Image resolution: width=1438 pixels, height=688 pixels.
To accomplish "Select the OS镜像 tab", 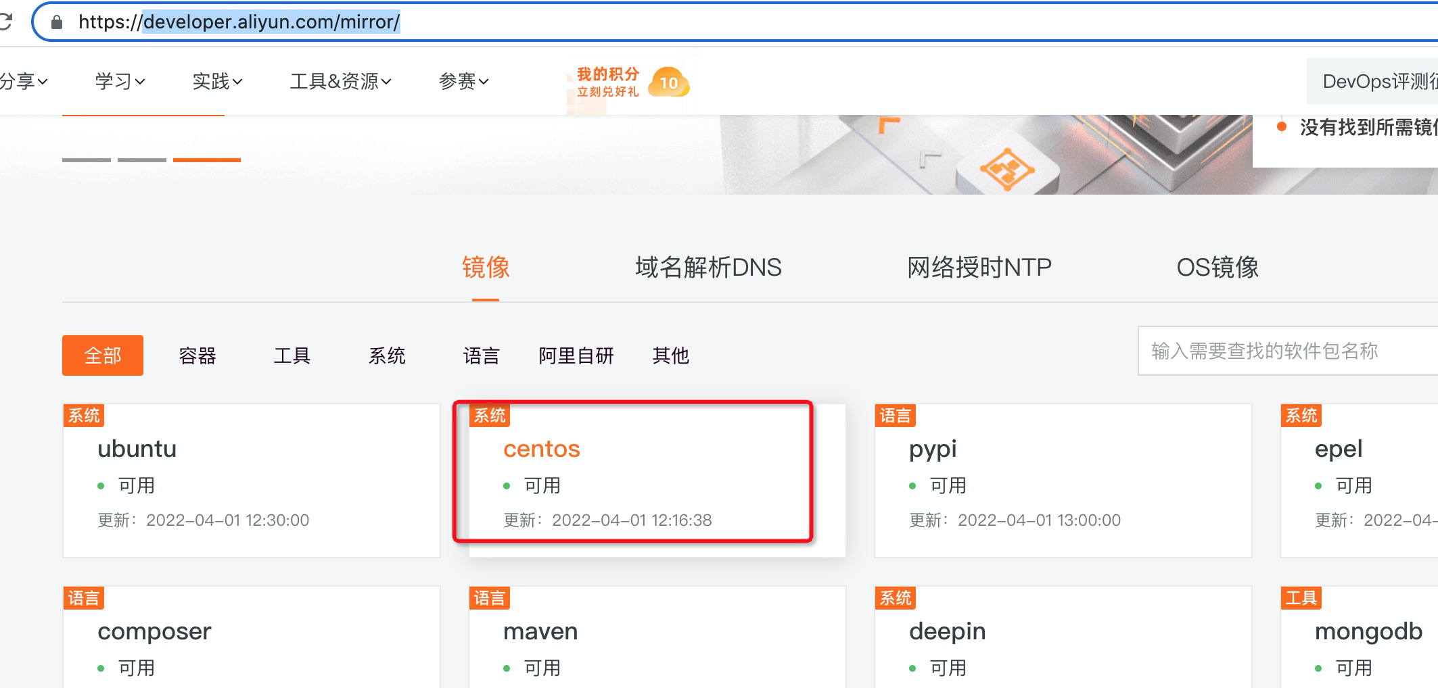I will (1217, 268).
